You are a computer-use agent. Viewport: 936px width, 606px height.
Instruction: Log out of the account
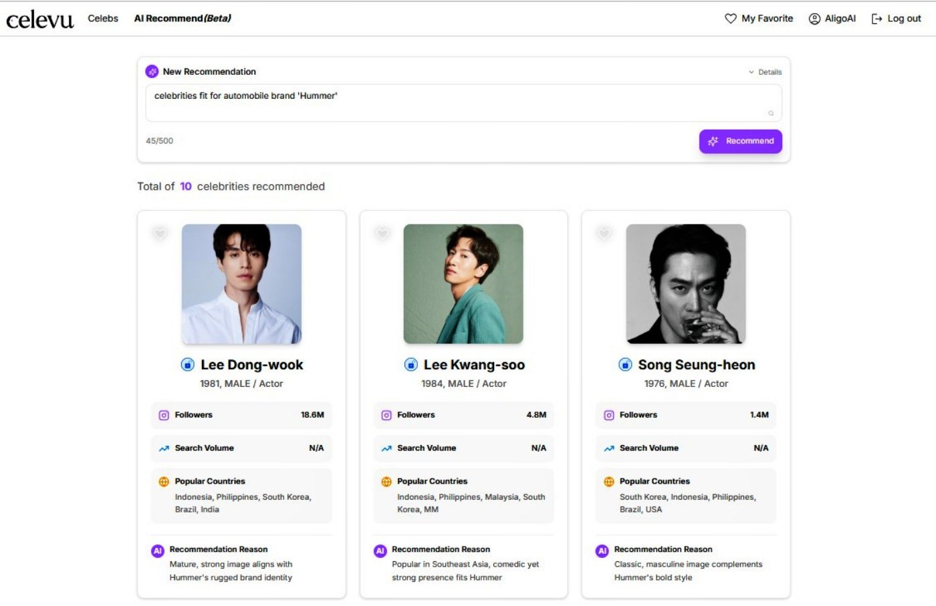point(896,19)
